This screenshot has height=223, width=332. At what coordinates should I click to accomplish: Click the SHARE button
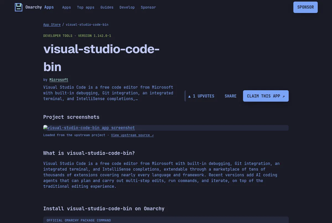coord(230,96)
